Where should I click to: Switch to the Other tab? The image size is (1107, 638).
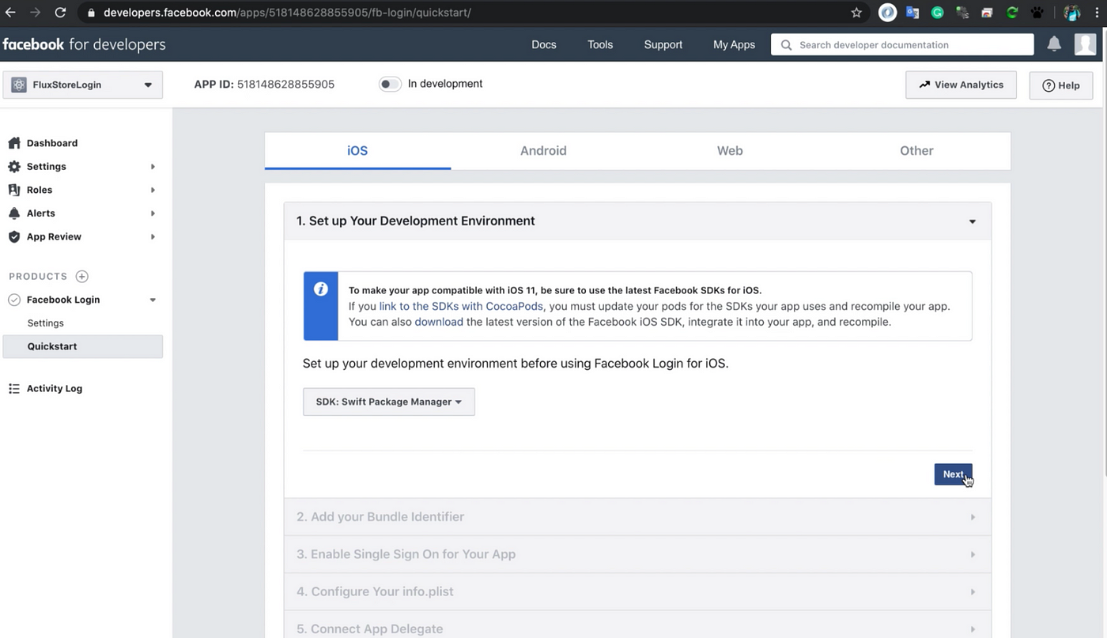tap(916, 151)
